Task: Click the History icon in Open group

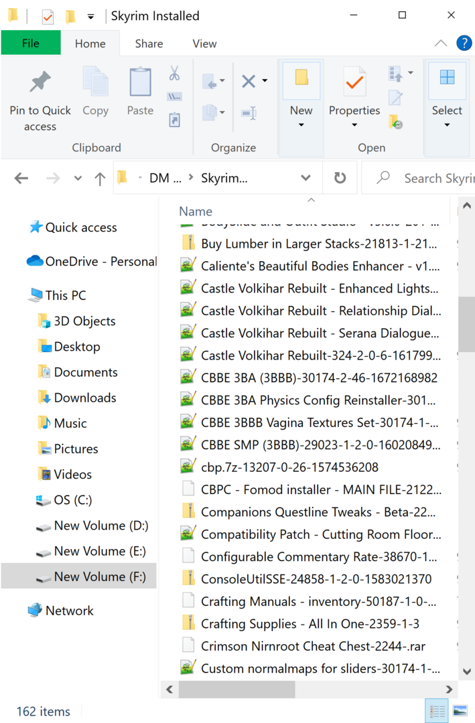Action: coord(395,122)
